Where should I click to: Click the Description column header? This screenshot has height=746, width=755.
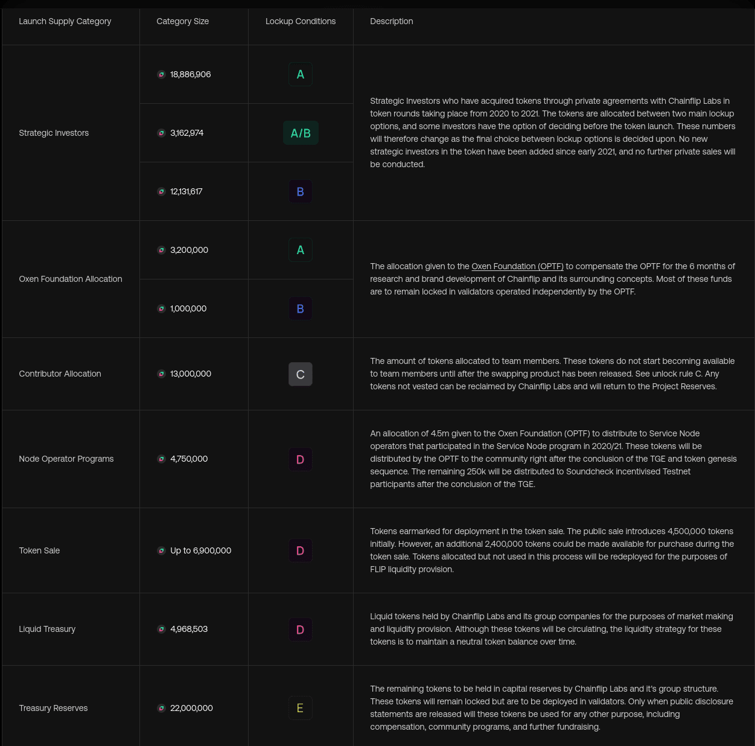click(x=392, y=21)
